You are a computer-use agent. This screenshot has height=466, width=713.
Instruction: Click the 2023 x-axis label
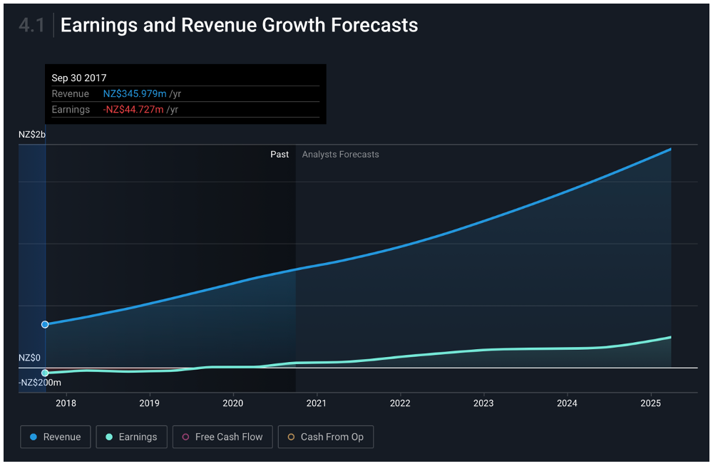(483, 404)
